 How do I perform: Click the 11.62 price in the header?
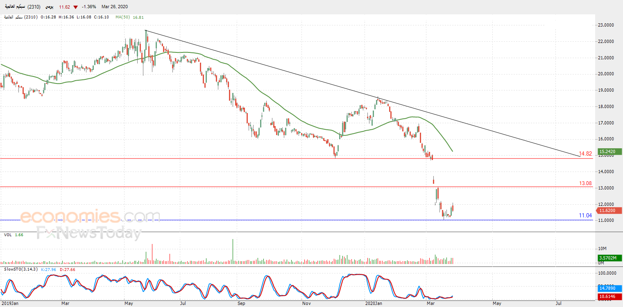(x=65, y=7)
